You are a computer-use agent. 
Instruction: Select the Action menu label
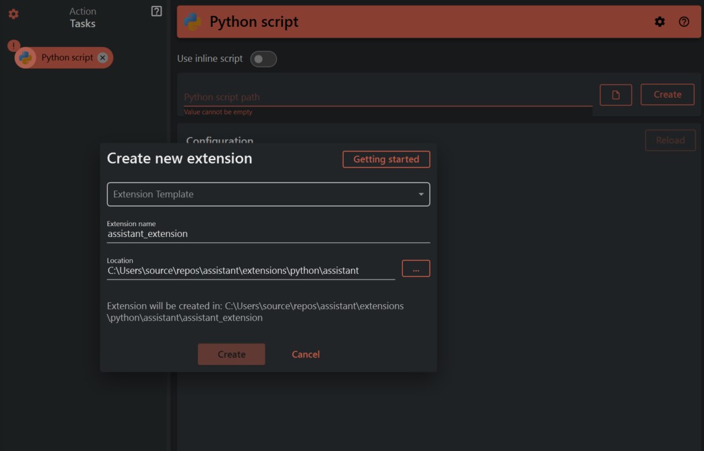(84, 10)
